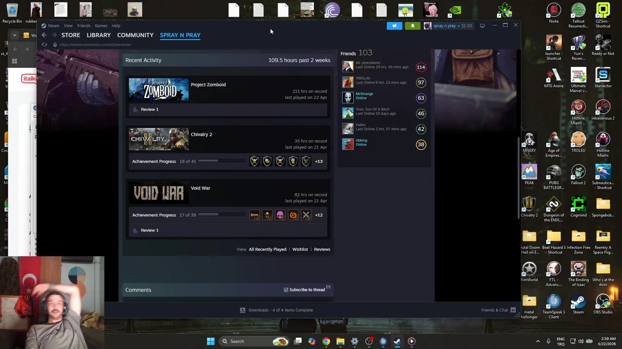The width and height of the screenshot is (622, 349).
Task: Click the orange spiral Void War achievement
Action: [293, 215]
